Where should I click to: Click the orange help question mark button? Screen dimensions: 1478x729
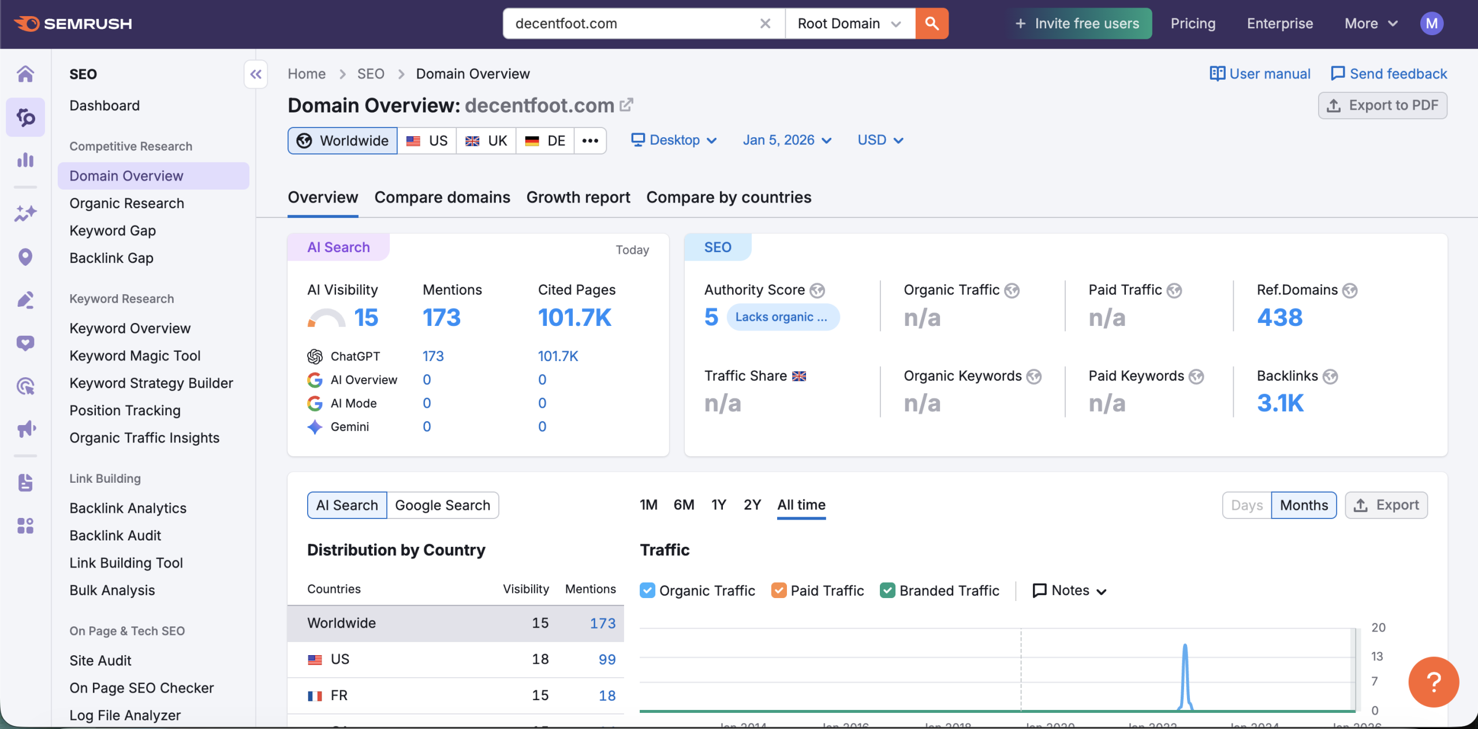point(1433,682)
